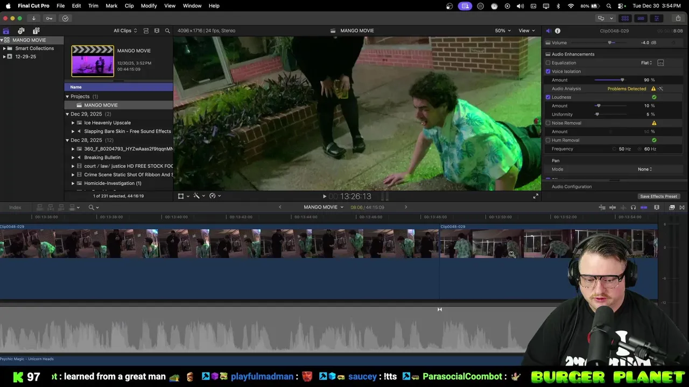689x387 pixels.
Task: Show the Libraries sidebar clapper icon
Action: pos(6,31)
